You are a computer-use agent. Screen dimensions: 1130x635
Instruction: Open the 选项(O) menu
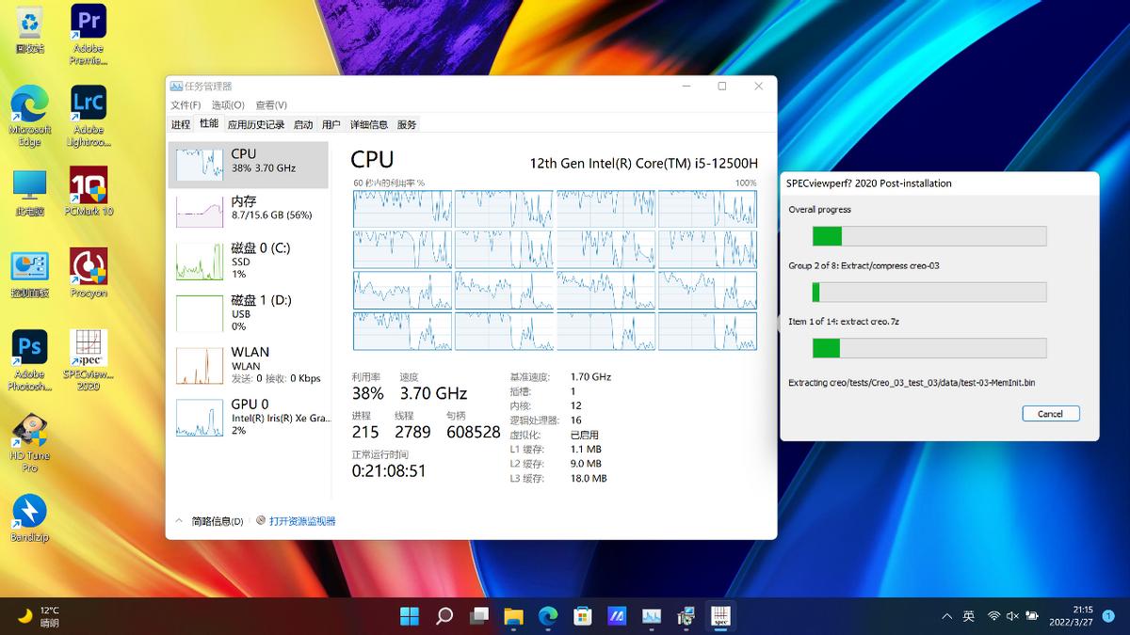[x=227, y=105]
